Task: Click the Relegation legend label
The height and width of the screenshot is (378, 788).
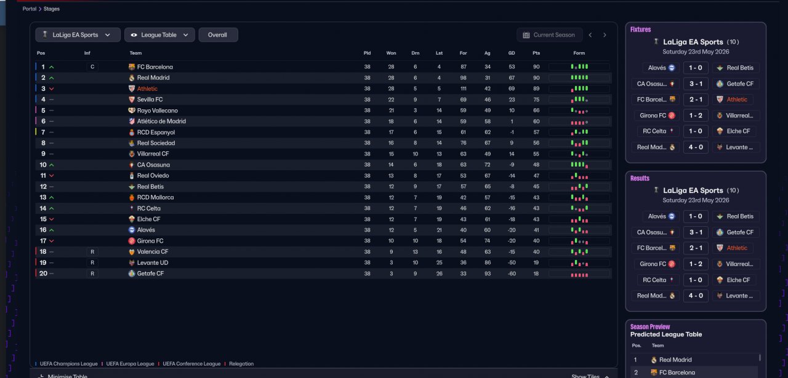Action: (241, 364)
